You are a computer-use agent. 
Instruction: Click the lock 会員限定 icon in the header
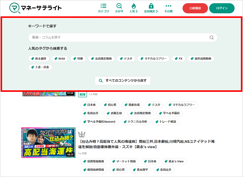[151, 5]
